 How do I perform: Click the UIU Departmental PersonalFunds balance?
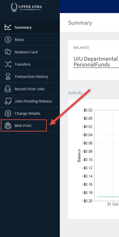tap(96, 62)
